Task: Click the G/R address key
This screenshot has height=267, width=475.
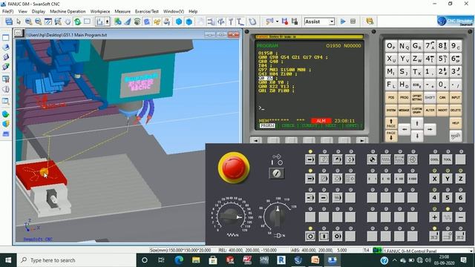Action: pos(417,46)
